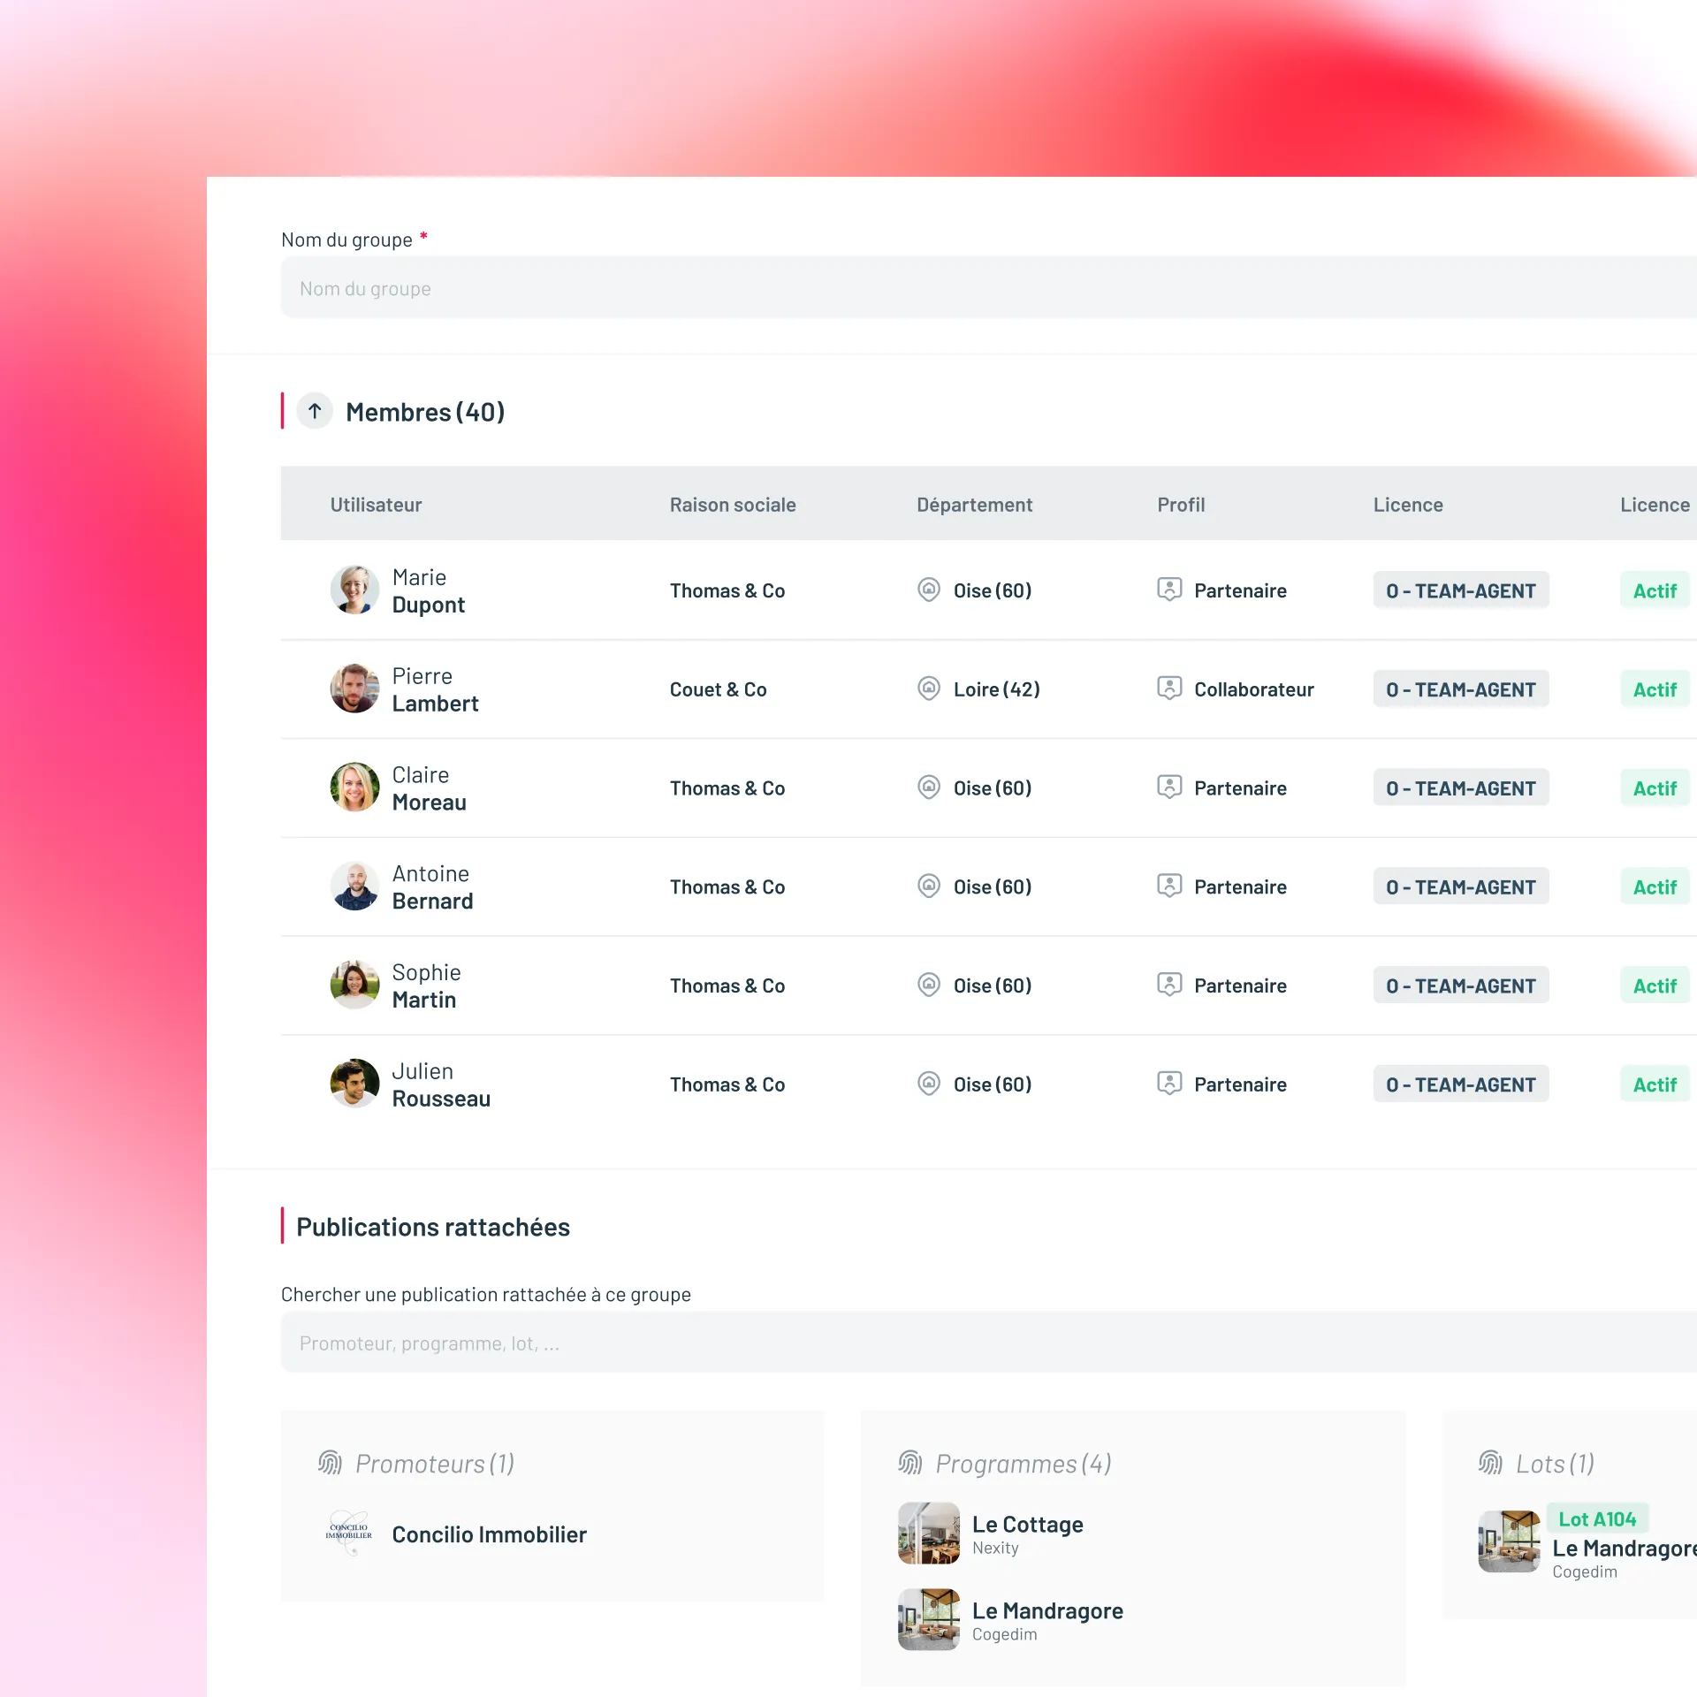Sort by the Utilisateur column header
This screenshot has height=1697, width=1697.
click(376, 505)
